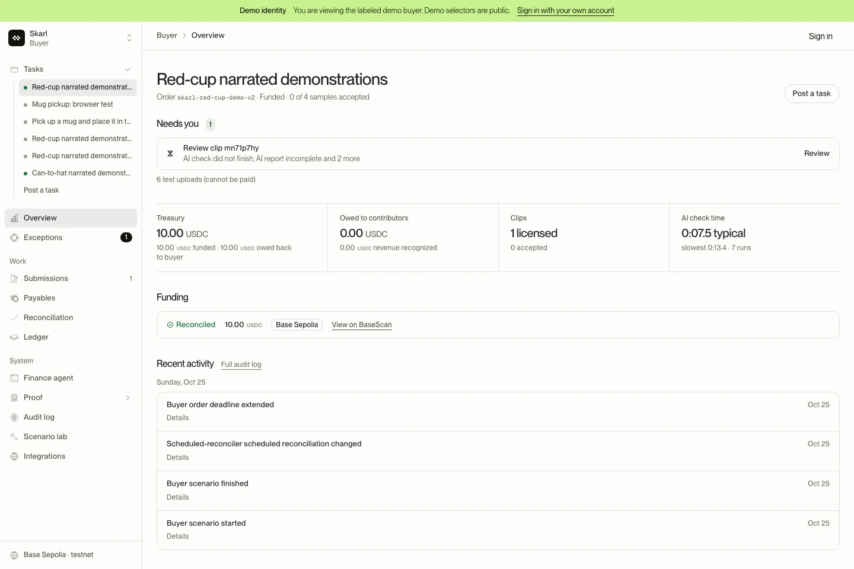Viewport: 854px width, 569px height.
Task: Click the Submissions document icon
Action: (x=14, y=279)
